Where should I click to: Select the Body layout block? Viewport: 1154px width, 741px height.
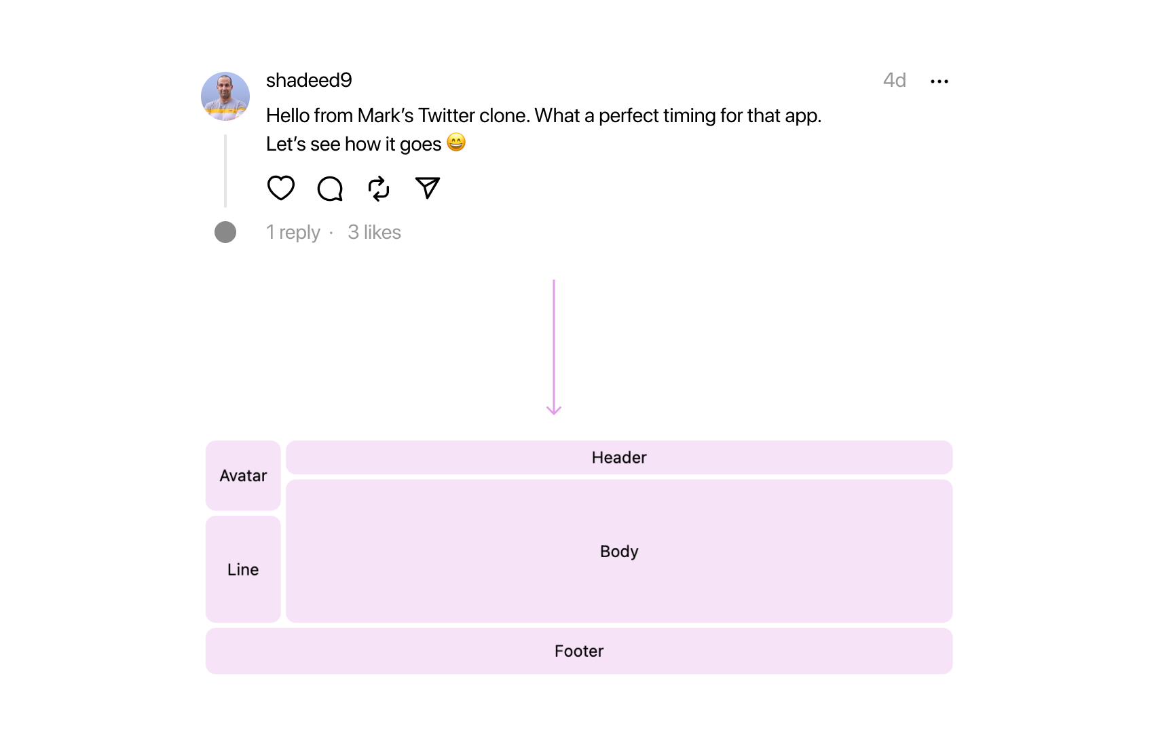(x=619, y=551)
